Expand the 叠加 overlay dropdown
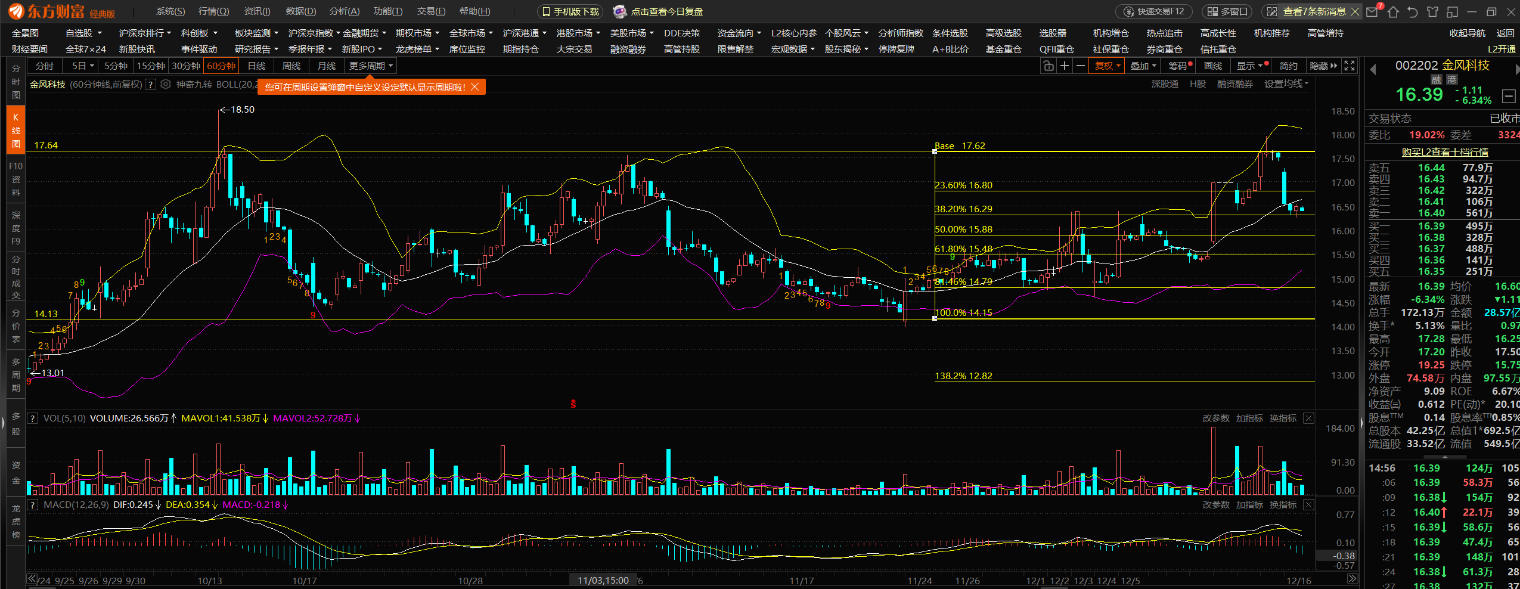Viewport: 1520px width, 589px height. pos(1143,66)
